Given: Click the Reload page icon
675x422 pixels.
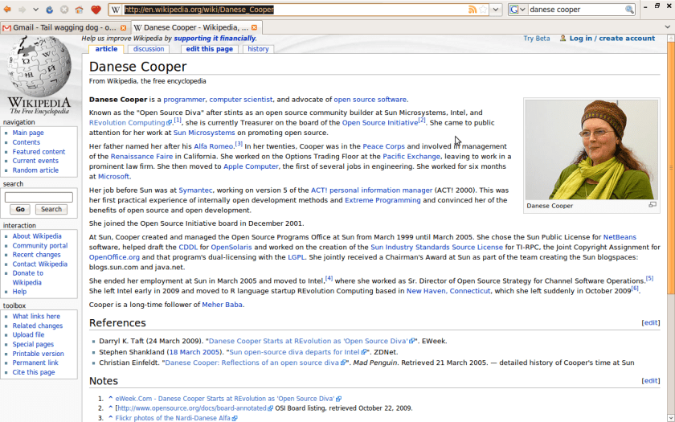Looking at the screenshot, I should click(x=50, y=10).
